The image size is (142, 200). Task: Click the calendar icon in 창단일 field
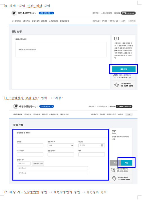click(x=102, y=145)
